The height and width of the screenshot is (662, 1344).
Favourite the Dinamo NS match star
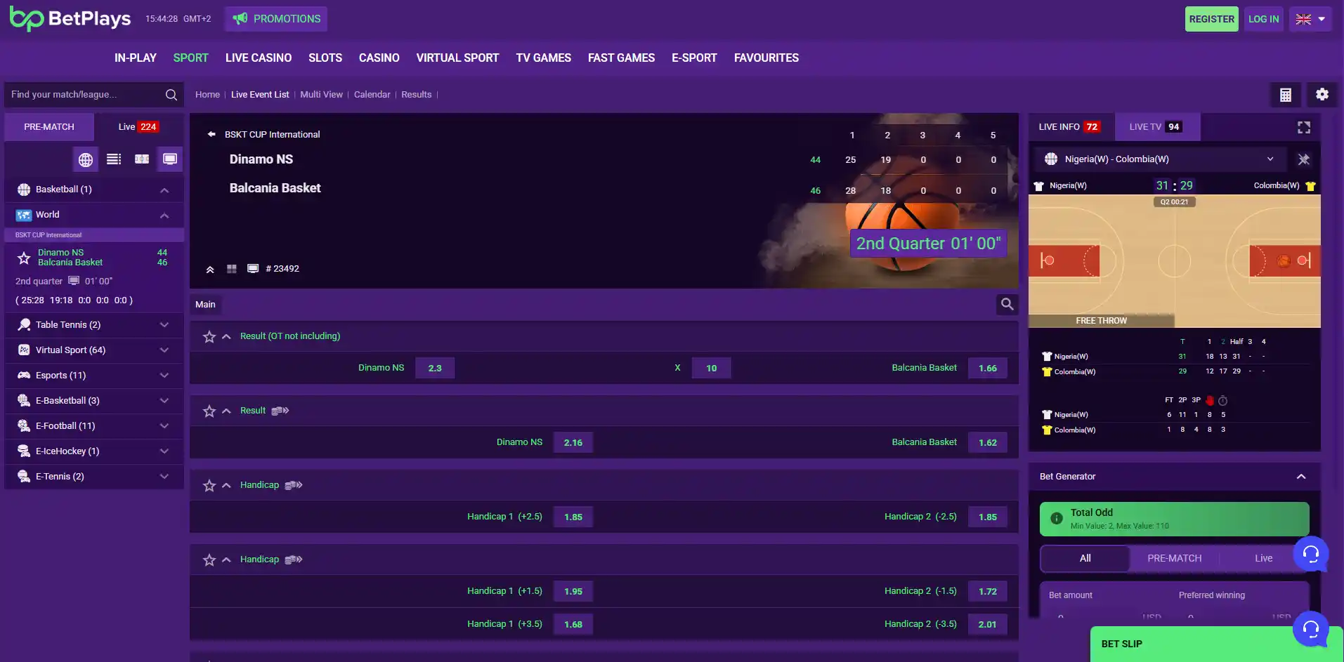point(24,258)
